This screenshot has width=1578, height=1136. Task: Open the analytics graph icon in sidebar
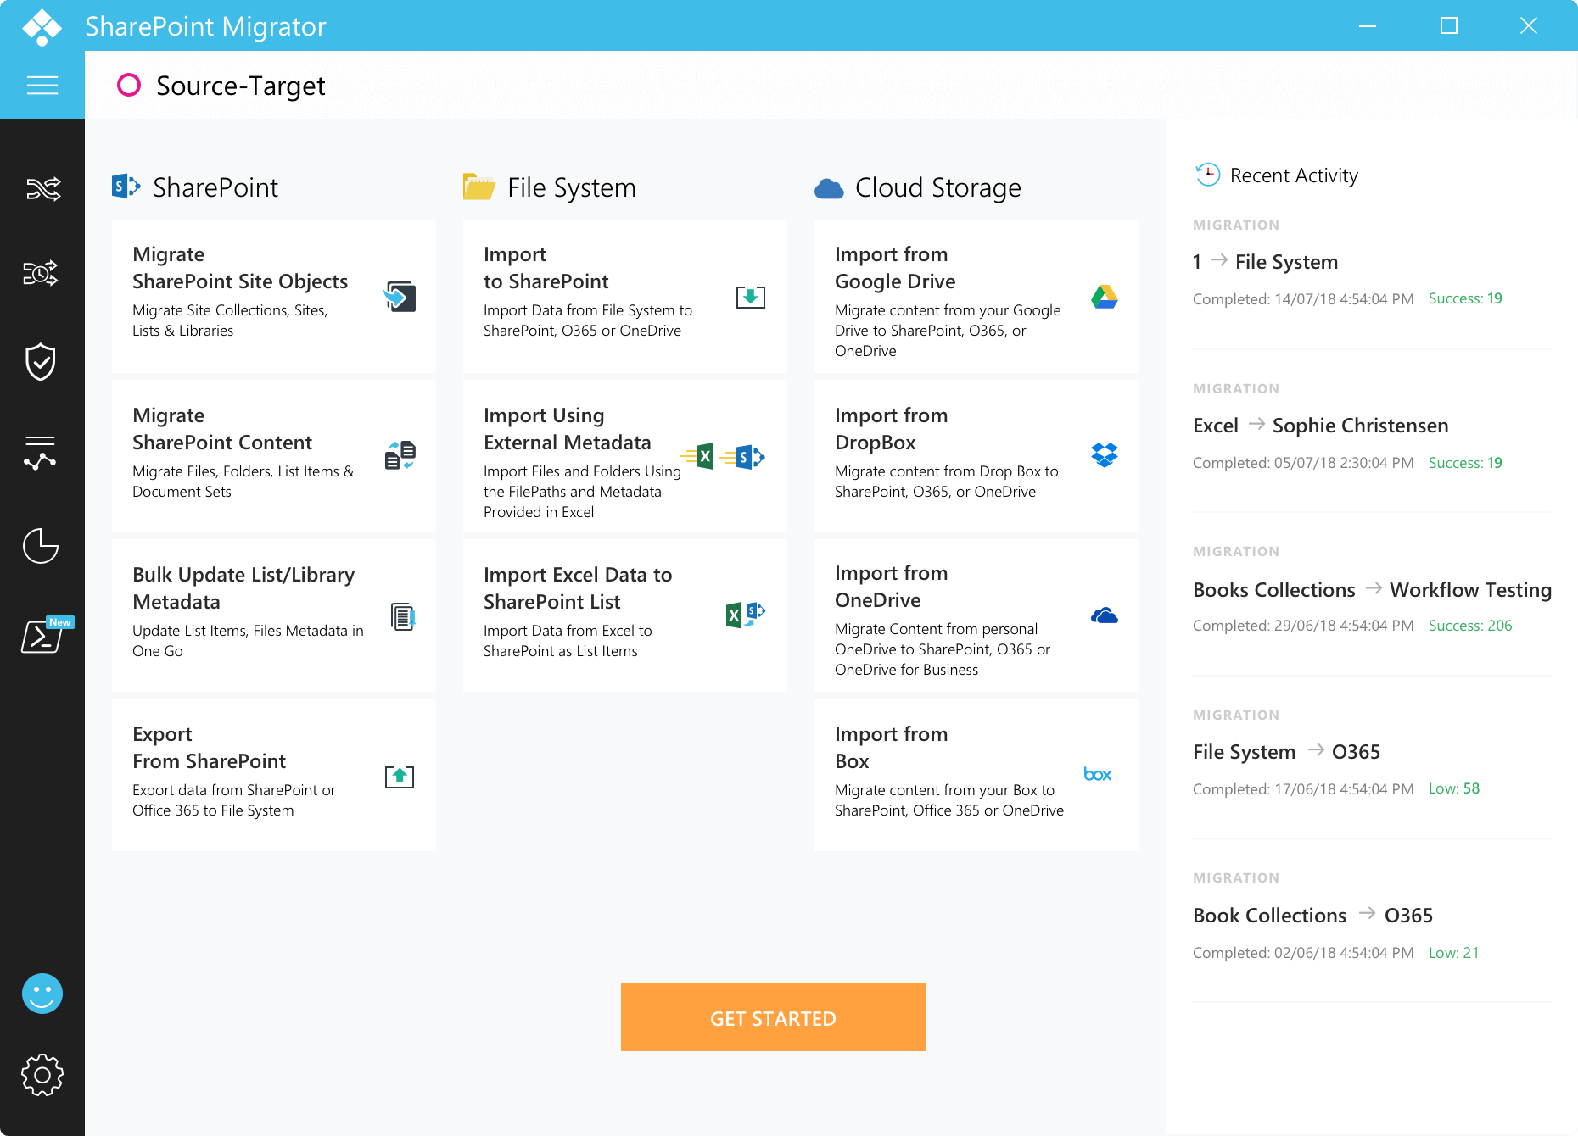[x=42, y=454]
